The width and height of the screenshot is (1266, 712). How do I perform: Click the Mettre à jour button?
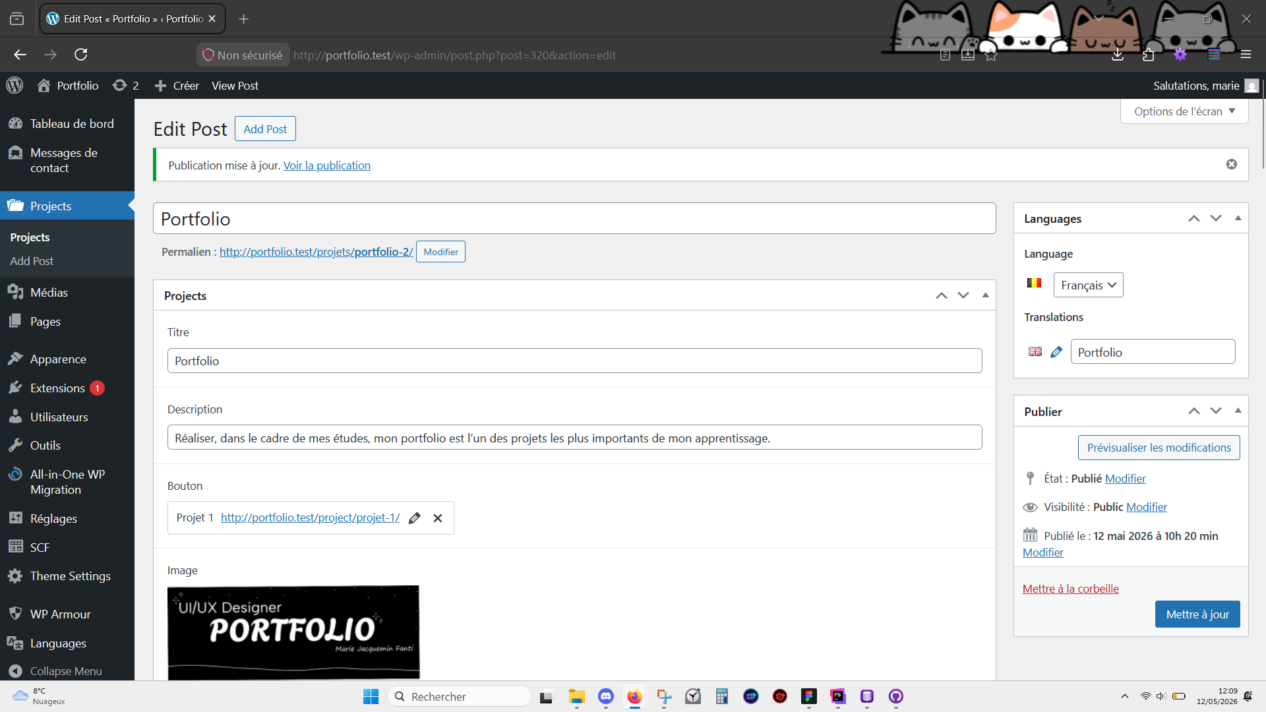click(x=1197, y=614)
